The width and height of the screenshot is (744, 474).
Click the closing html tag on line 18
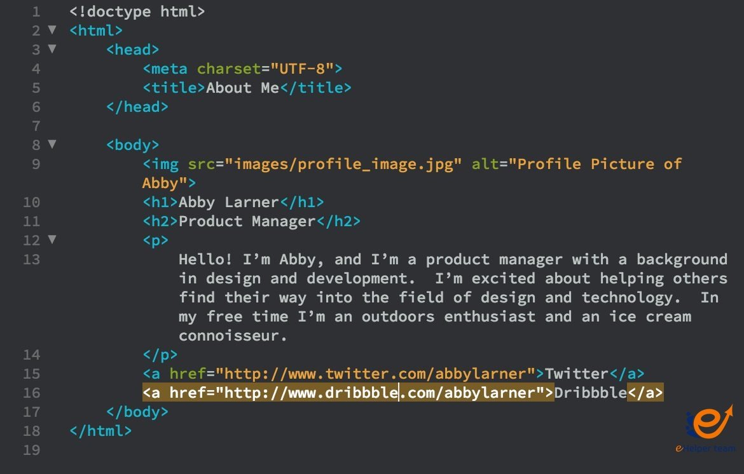pyautogui.click(x=100, y=431)
